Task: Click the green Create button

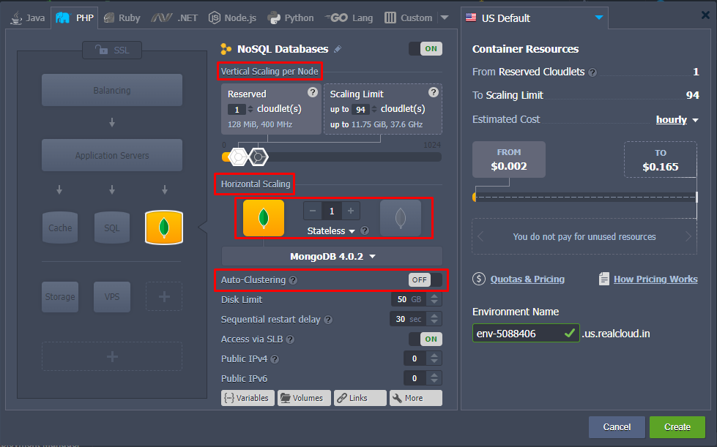Action: coord(677,427)
